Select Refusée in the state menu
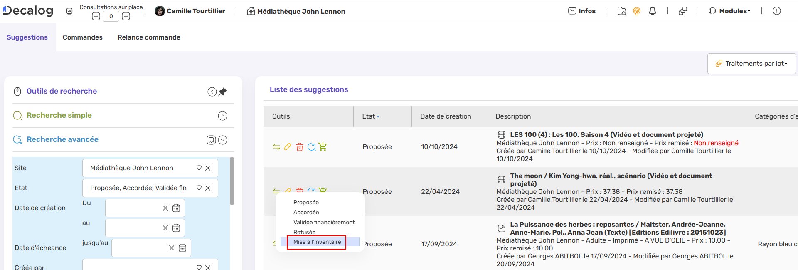798x270 pixels. coord(304,233)
